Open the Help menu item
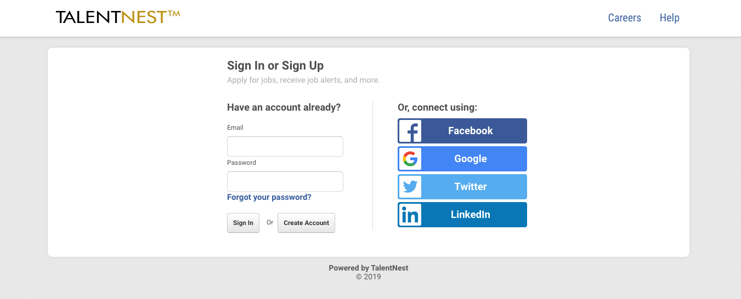The height and width of the screenshot is (299, 741). (x=670, y=18)
